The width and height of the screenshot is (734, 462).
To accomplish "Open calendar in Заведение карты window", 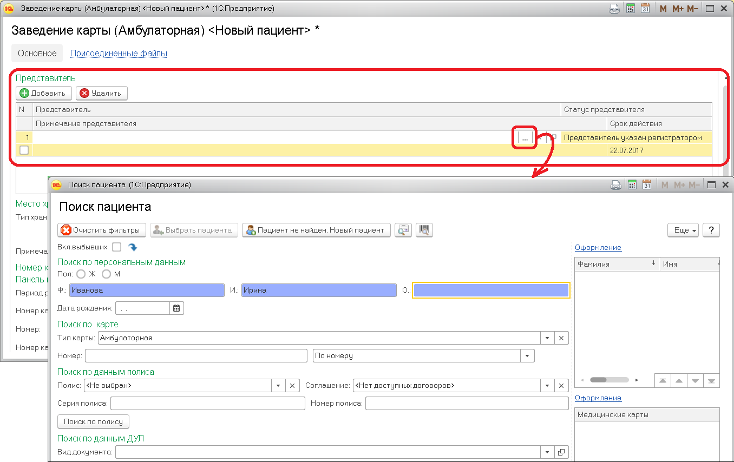I will [645, 9].
